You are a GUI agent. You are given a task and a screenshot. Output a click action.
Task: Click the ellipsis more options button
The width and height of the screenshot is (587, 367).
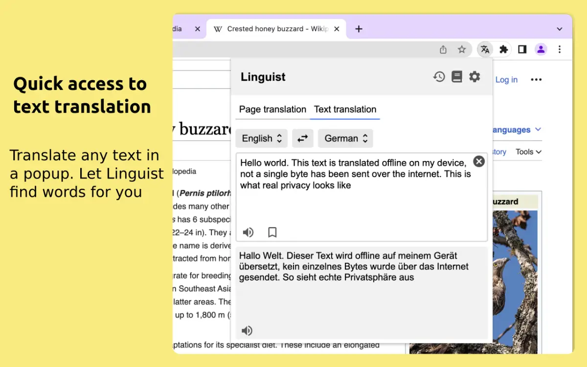click(536, 79)
